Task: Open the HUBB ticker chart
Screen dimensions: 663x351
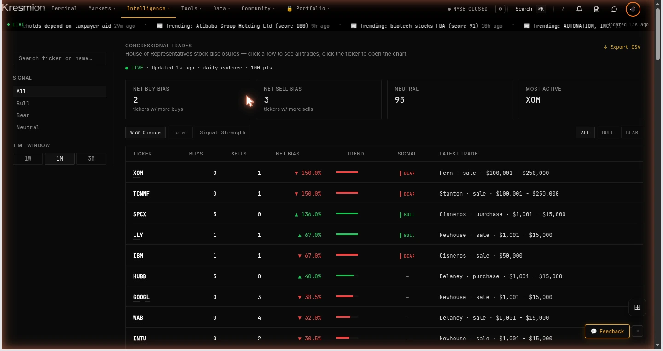Action: click(x=140, y=276)
